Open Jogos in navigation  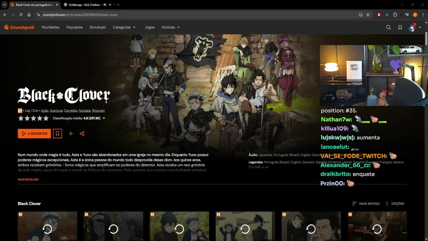pos(150,27)
